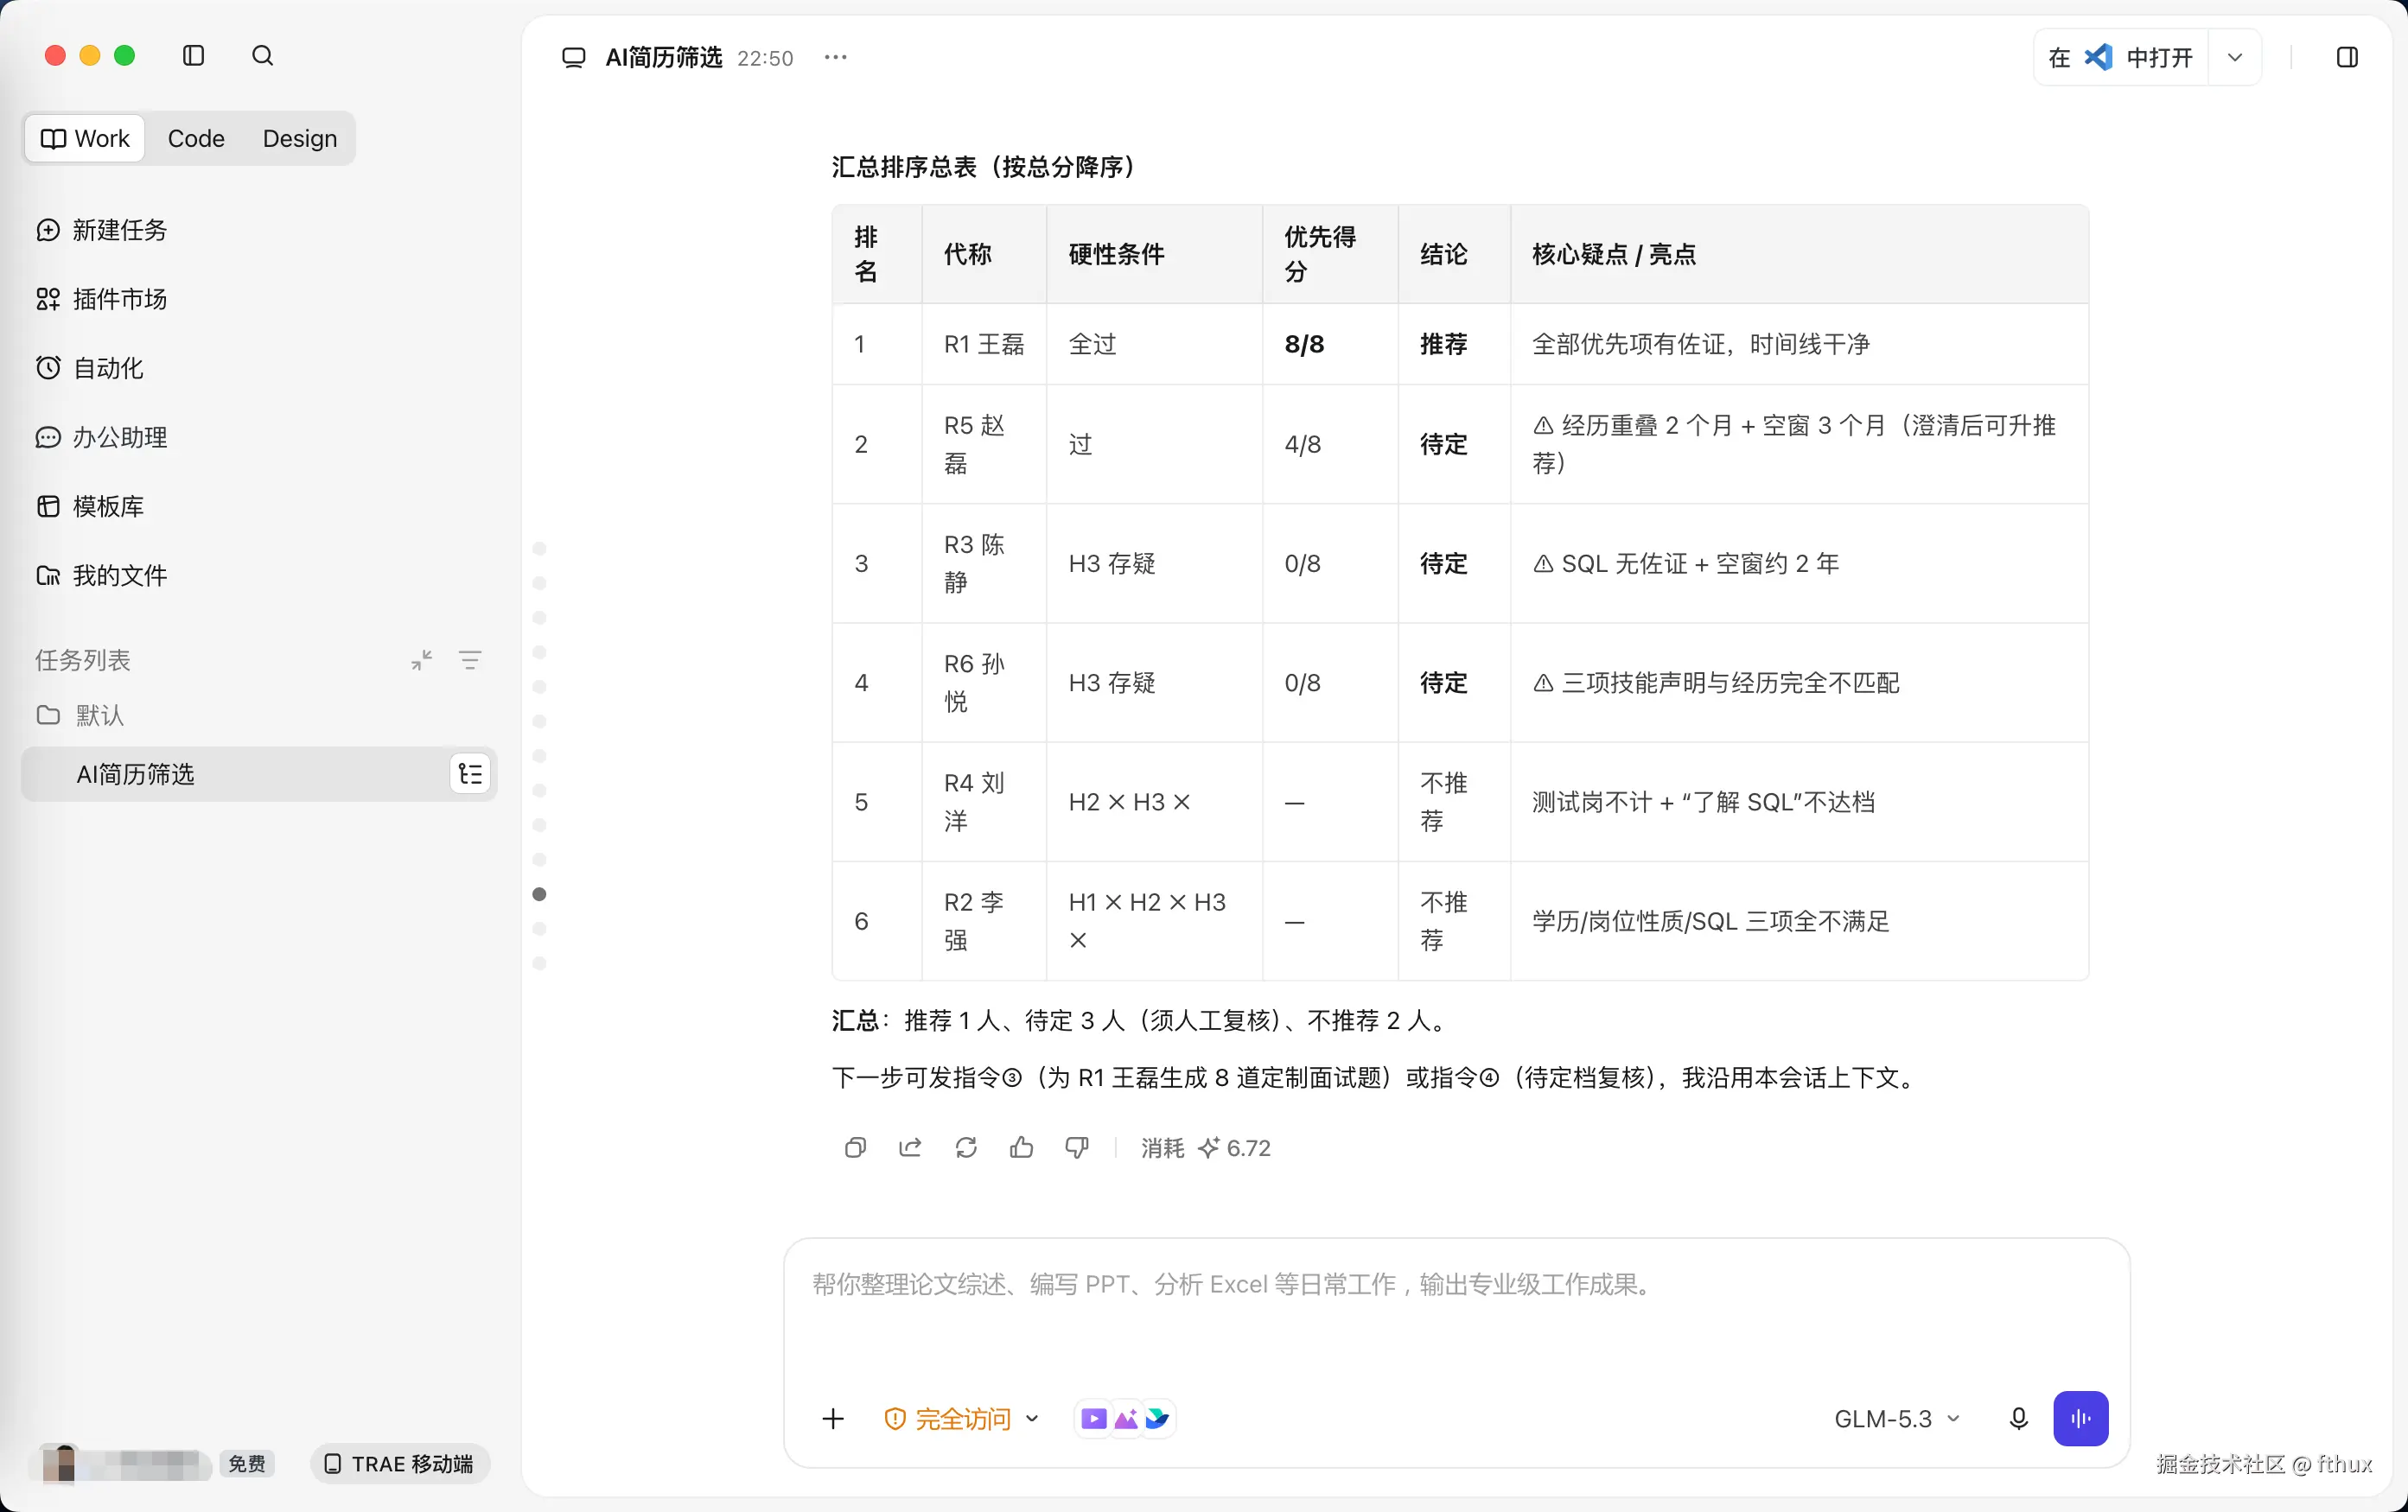Switch to the Code tab

[196, 138]
